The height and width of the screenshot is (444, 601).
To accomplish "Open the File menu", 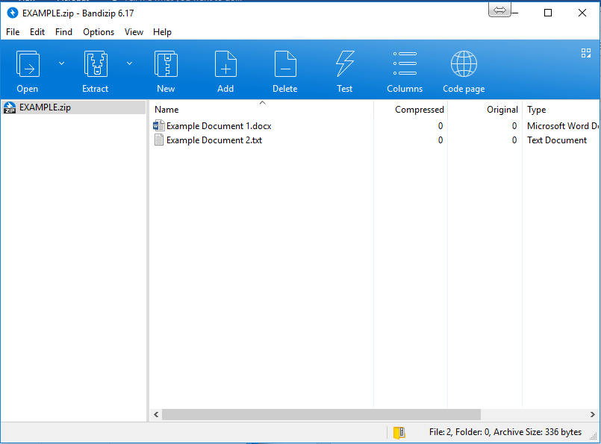I will 13,32.
